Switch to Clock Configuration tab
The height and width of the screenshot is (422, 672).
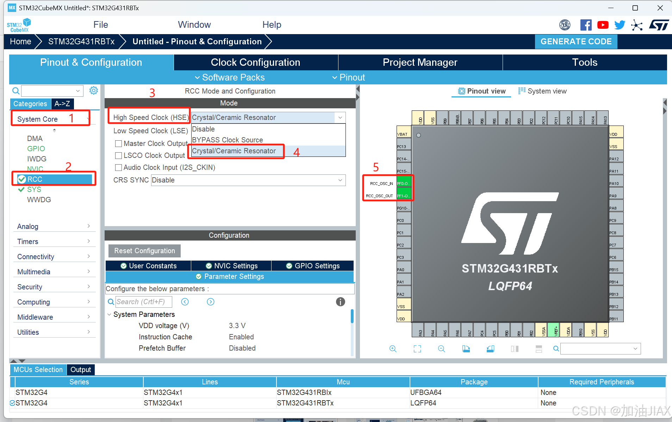click(256, 62)
